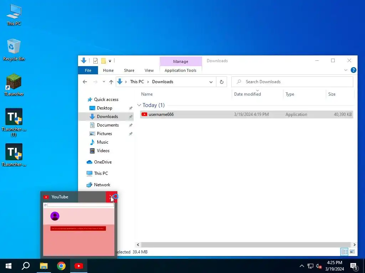365x273 pixels.
Task: Open Pictures in navigation pane
Action: coord(104,134)
